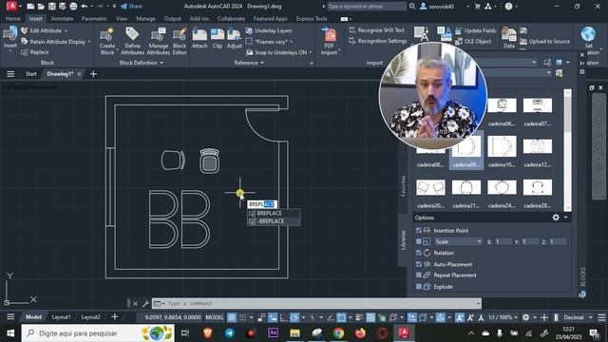Add a new drawing tab with plus
The image size is (608, 342).
click(93, 74)
